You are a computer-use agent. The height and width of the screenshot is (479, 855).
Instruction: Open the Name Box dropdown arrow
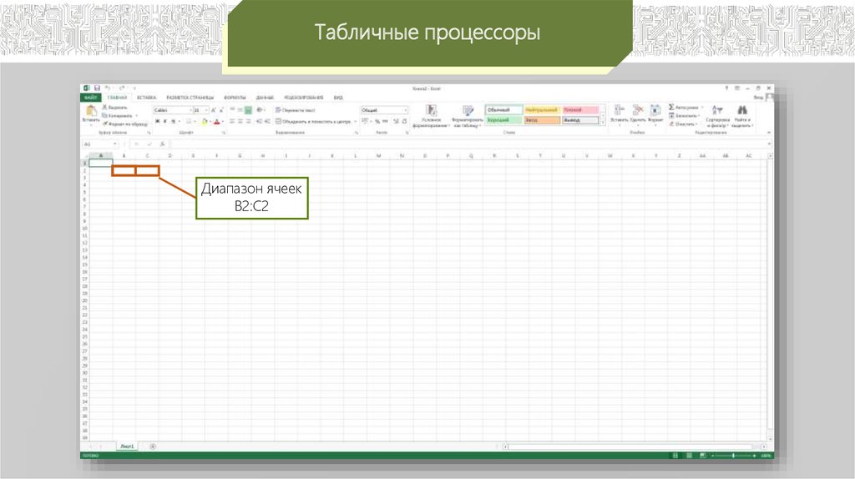click(115, 144)
